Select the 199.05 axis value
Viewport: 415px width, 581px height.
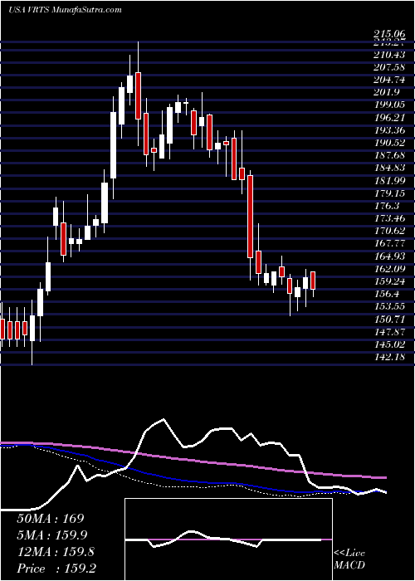[x=389, y=105]
